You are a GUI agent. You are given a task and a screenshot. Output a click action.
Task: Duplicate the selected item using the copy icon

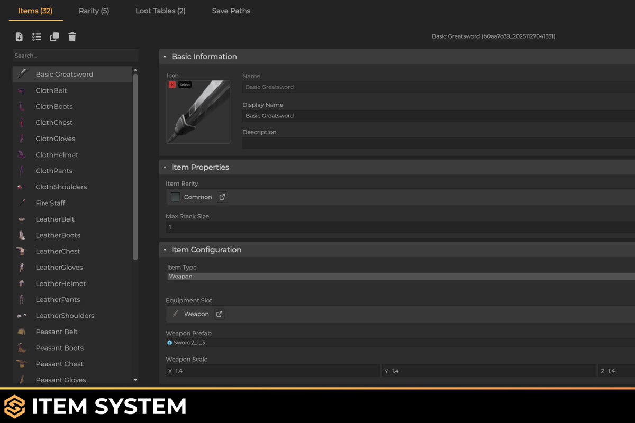coord(55,37)
